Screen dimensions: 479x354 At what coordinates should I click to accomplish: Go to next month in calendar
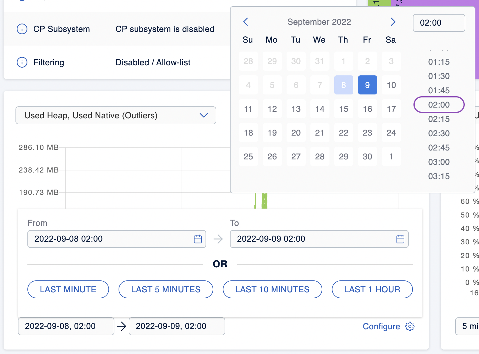[393, 22]
